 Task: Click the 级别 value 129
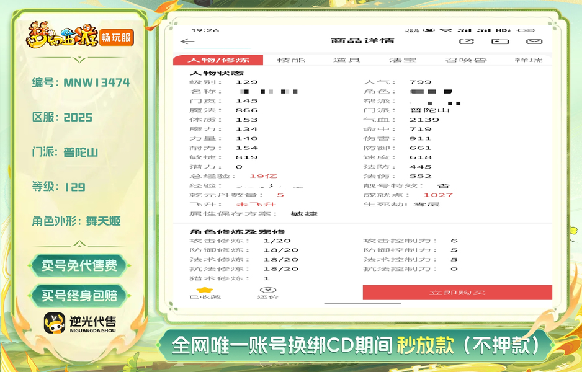(x=246, y=82)
